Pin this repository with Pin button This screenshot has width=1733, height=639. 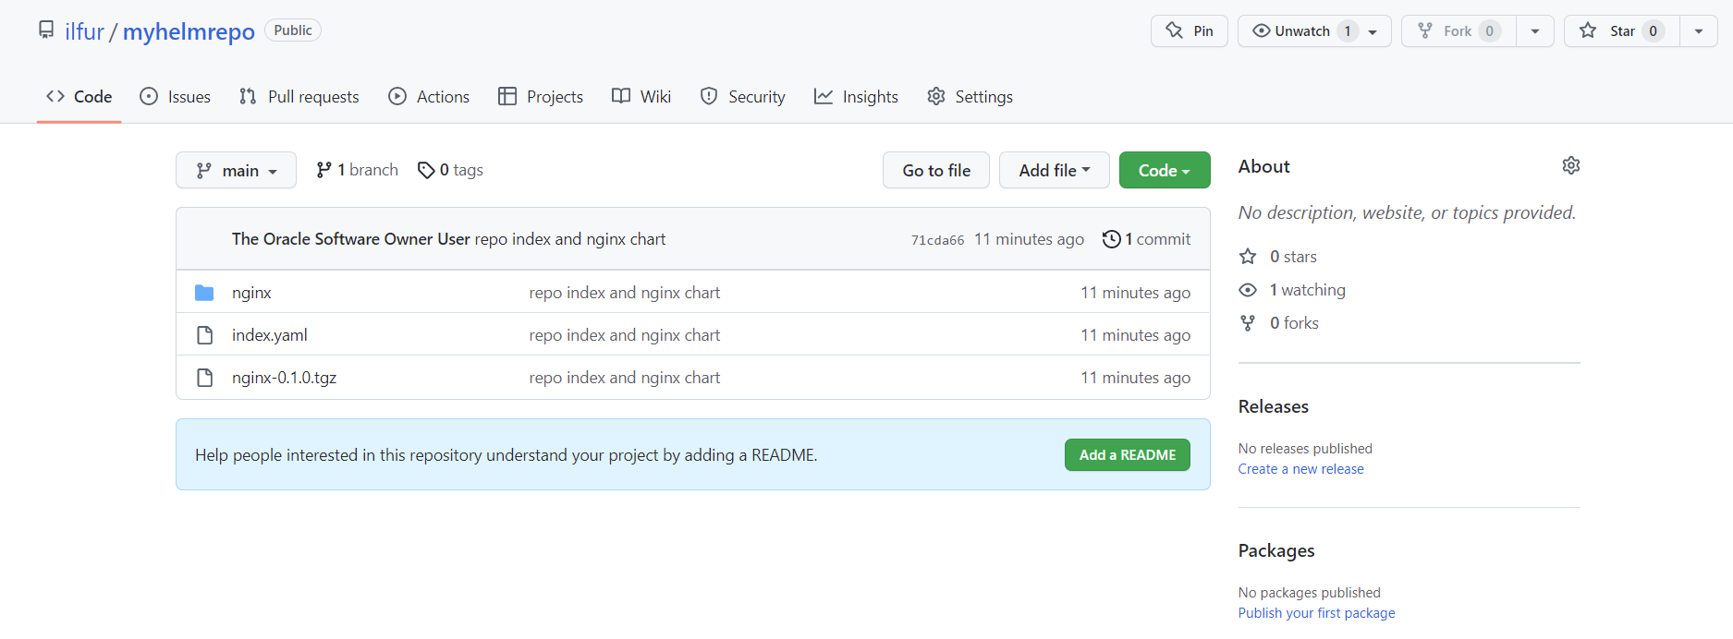pos(1189,30)
